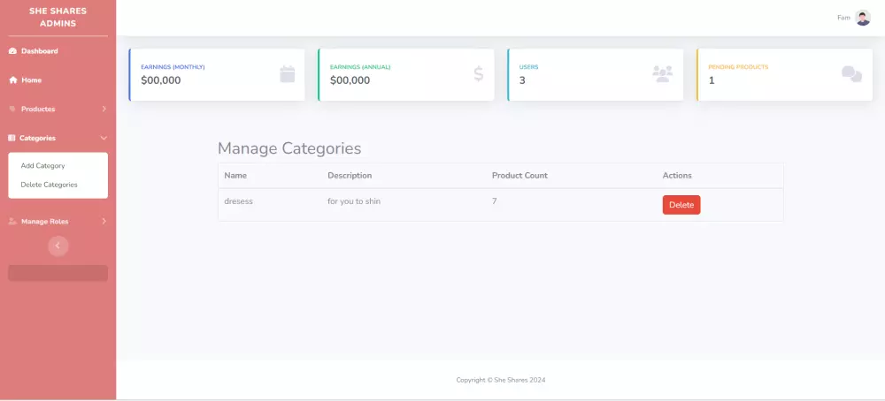Click the Product Count column header

pos(519,175)
